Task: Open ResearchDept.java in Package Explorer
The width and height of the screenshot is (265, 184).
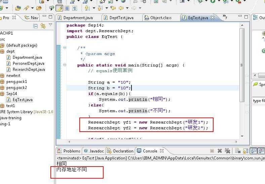Action: (29, 70)
